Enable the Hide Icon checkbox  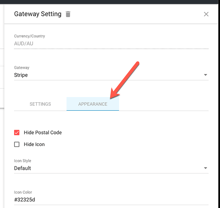coord(17,144)
